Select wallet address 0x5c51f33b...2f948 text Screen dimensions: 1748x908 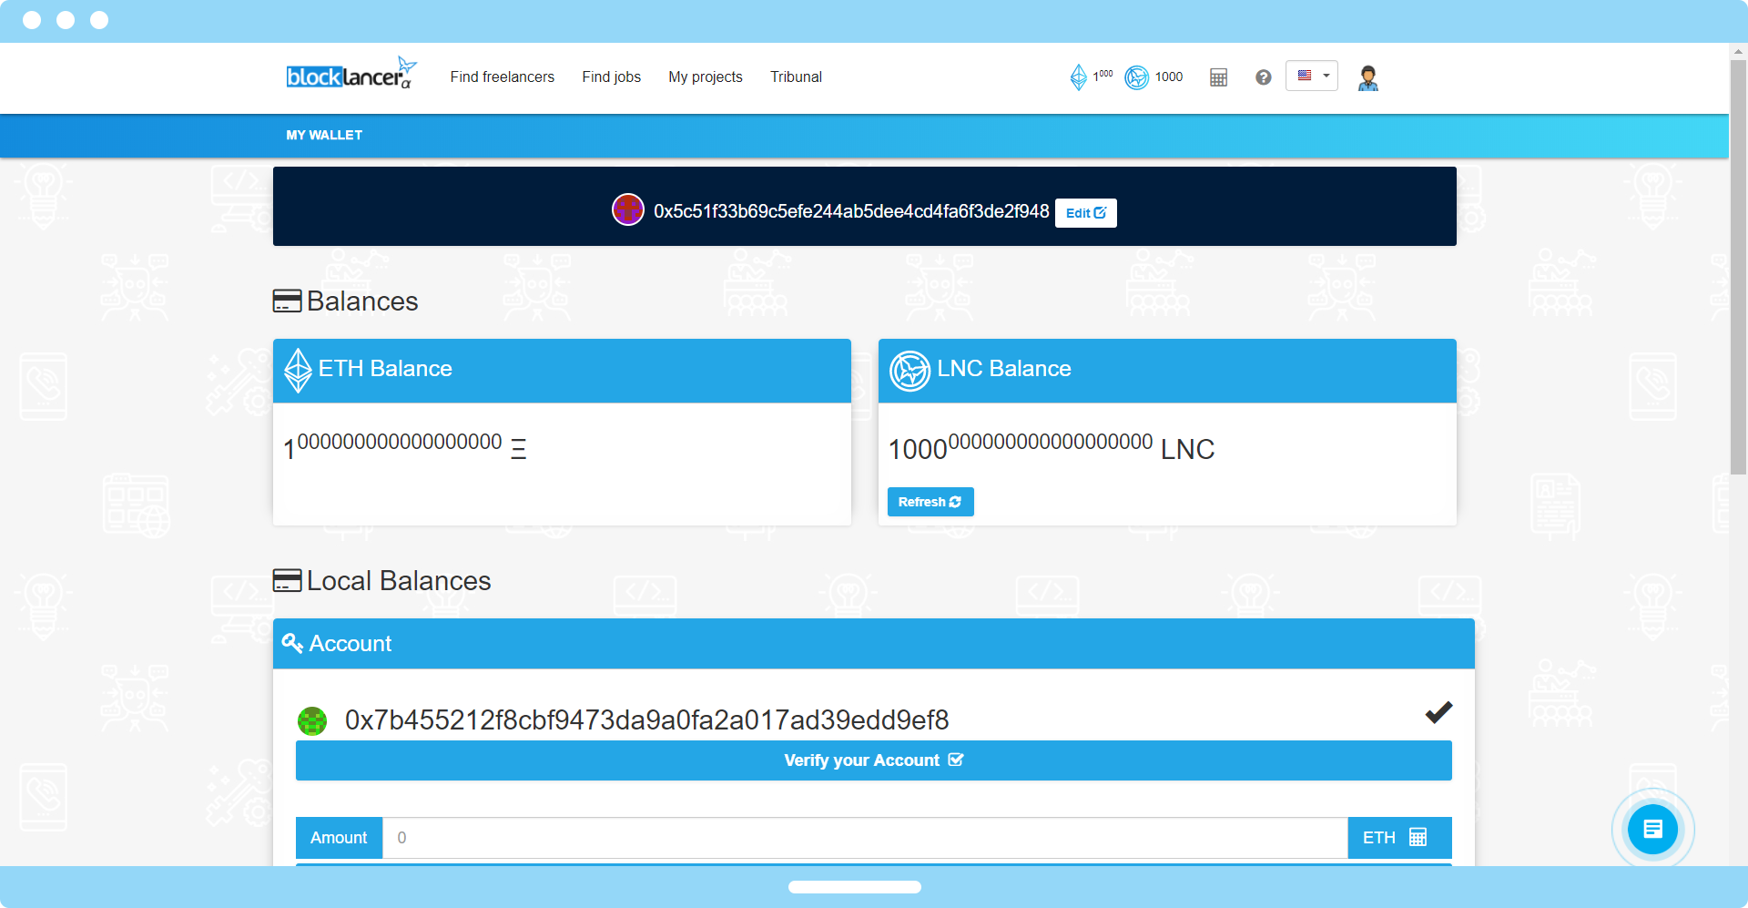pyautogui.click(x=851, y=211)
